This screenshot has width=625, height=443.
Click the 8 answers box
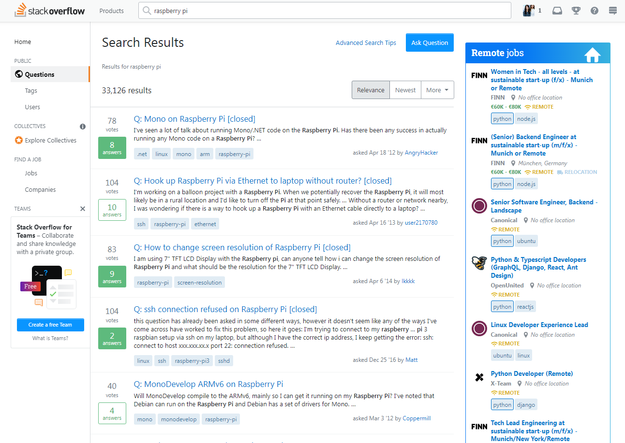tap(112, 148)
